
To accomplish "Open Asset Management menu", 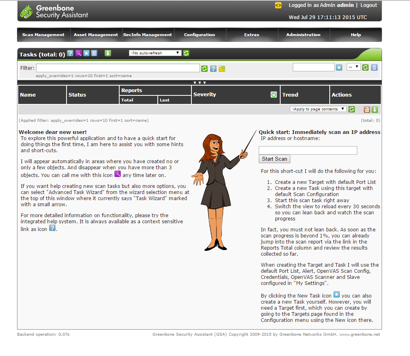I will click(96, 35).
